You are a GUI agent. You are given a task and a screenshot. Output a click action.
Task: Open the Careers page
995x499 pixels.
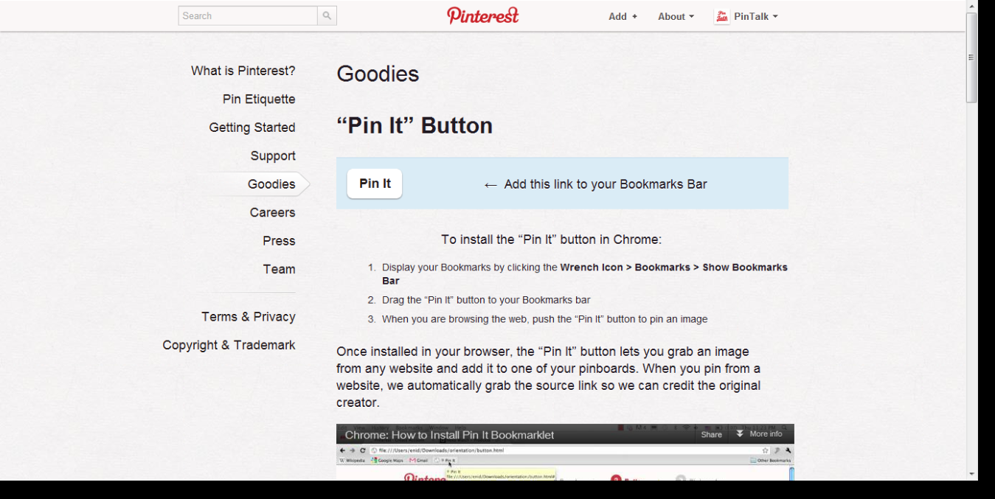(272, 212)
